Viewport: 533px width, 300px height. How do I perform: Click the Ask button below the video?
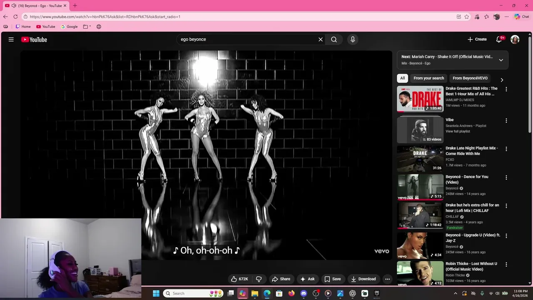[307, 279]
